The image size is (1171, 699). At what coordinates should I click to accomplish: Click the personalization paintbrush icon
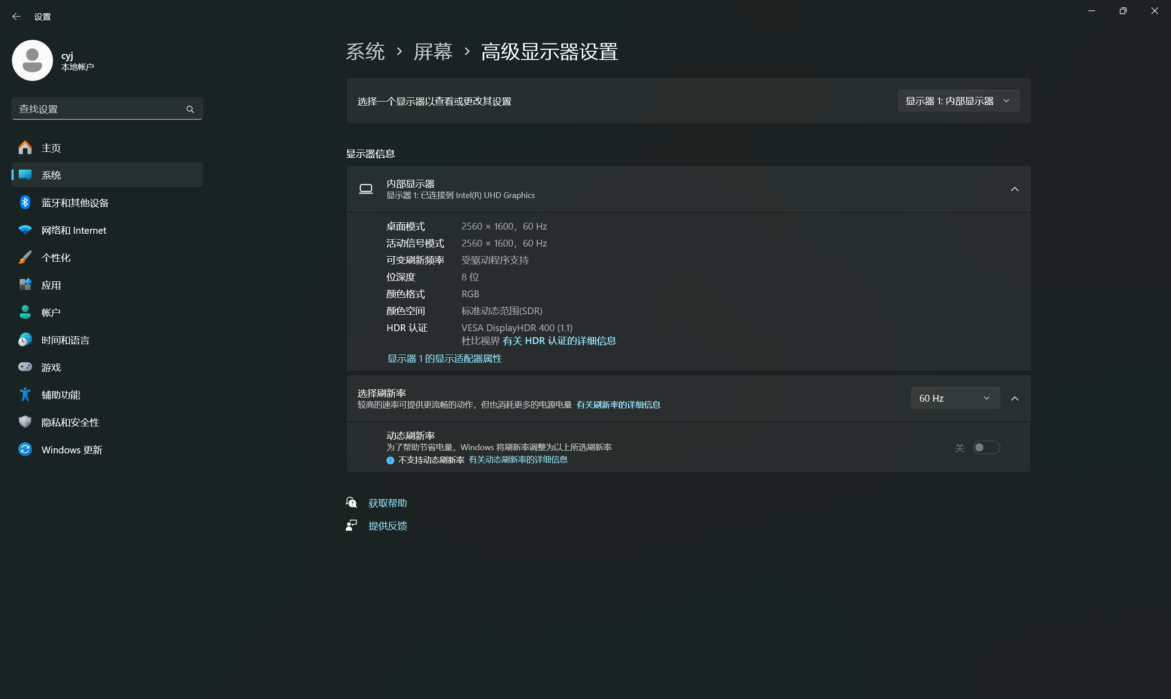coord(25,258)
